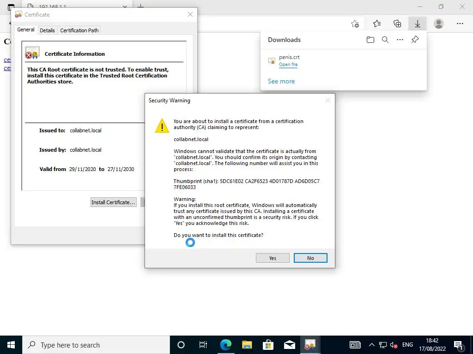Switch to the Details tab
This screenshot has width=473, height=354.
47,30
